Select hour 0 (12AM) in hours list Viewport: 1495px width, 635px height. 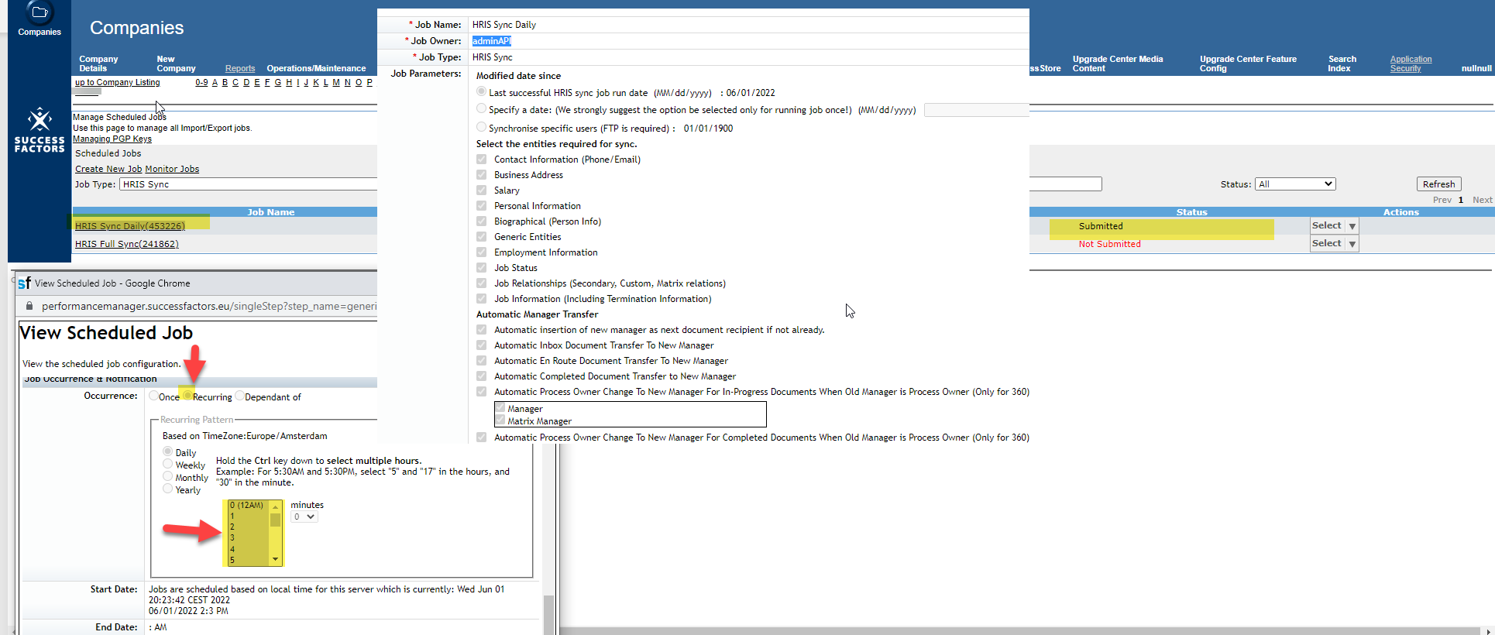point(248,505)
